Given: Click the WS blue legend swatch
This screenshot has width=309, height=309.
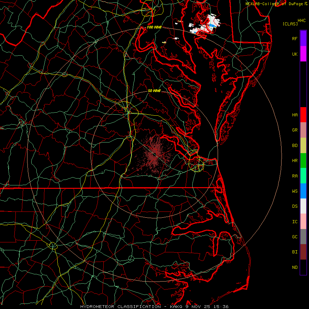Looking at the screenshot, I should click(x=303, y=191).
